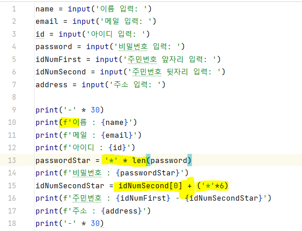Click 'email' variable at start of line 2
This screenshot has width=302, height=231.
[47, 22]
